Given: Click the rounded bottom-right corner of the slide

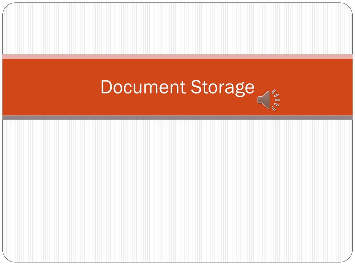Looking at the screenshot, I should [x=348, y=258].
